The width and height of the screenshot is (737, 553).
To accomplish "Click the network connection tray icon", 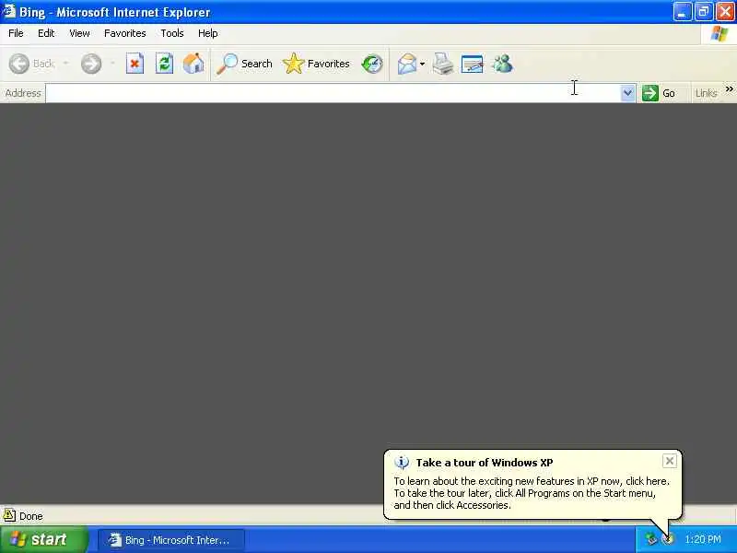I will [651, 539].
